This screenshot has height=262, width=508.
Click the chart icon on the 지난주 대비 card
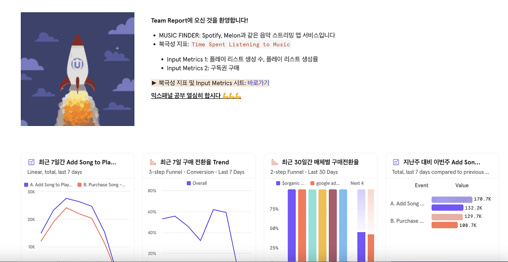tap(395, 162)
